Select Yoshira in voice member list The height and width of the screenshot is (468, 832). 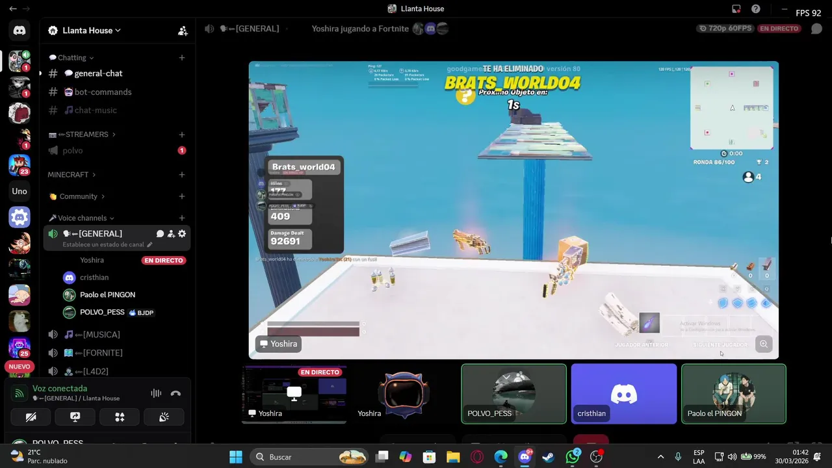pyautogui.click(x=123, y=260)
